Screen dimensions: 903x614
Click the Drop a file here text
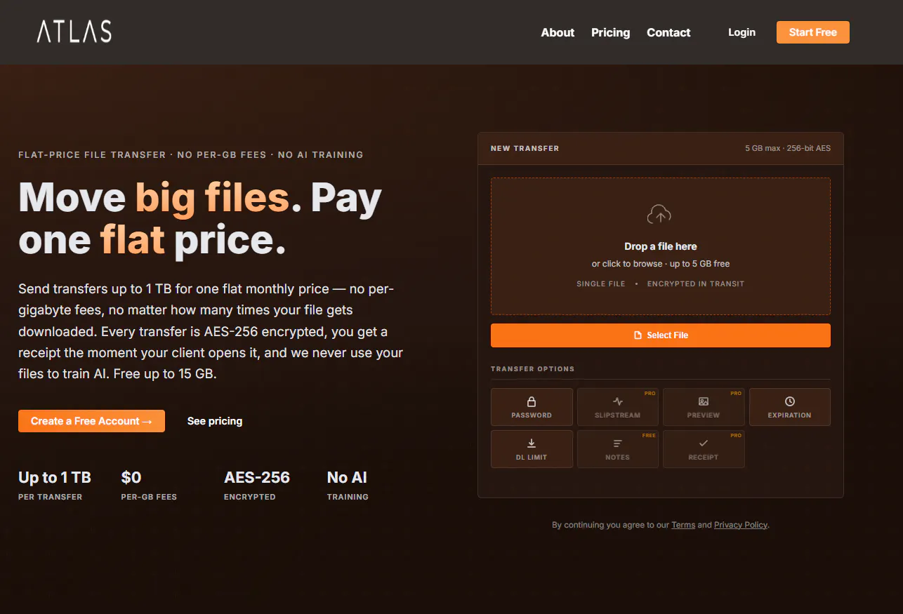[661, 246]
